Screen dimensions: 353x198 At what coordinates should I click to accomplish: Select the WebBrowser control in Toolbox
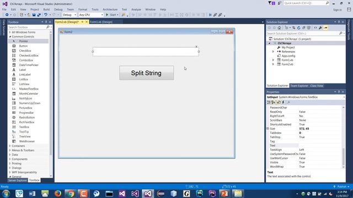click(x=27, y=141)
